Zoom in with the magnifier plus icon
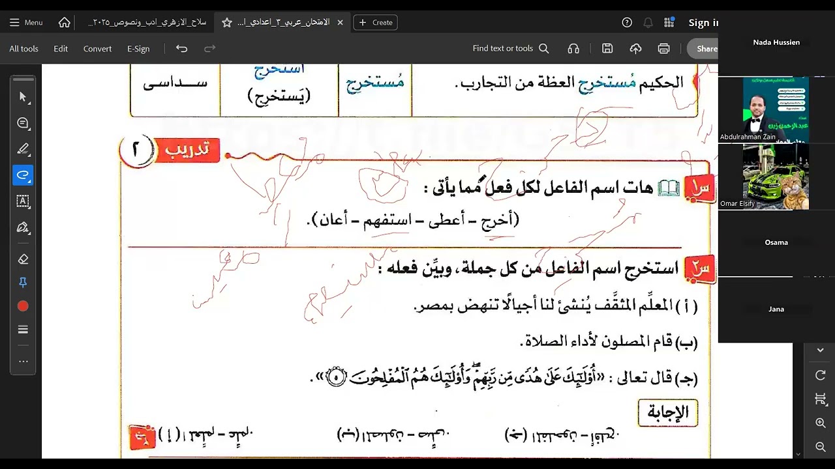Viewport: 835px width, 469px height. (x=821, y=423)
